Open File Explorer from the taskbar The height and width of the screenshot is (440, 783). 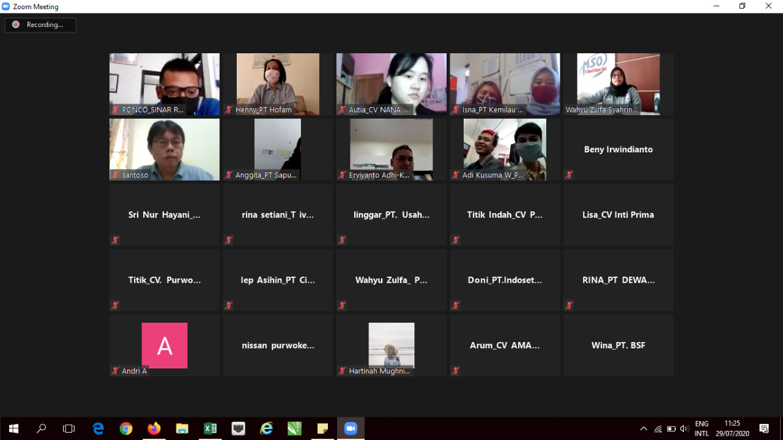click(182, 428)
